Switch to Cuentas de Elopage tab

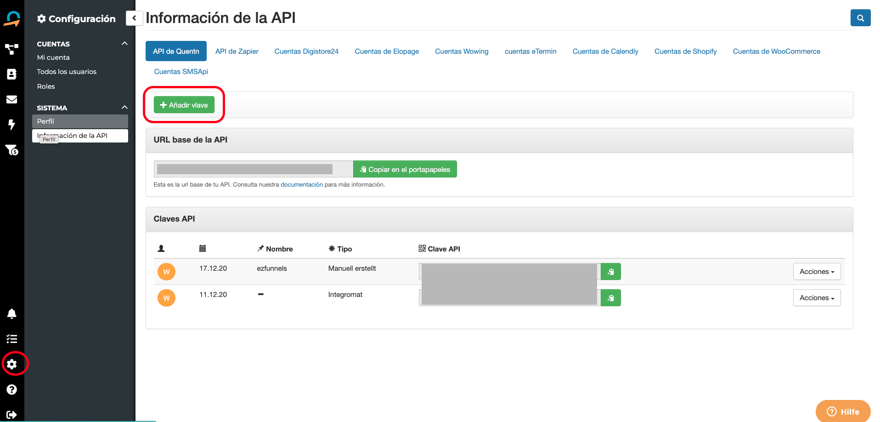pos(387,51)
